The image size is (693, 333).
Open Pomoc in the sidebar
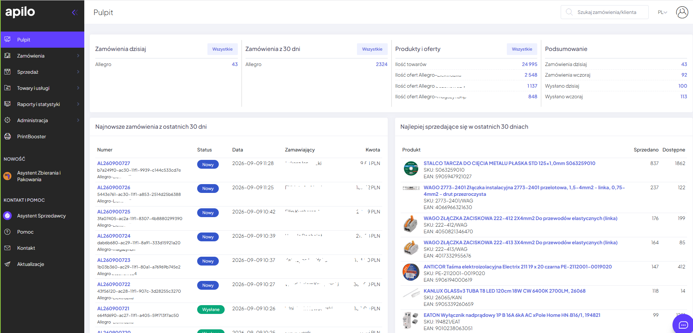[x=43, y=232]
